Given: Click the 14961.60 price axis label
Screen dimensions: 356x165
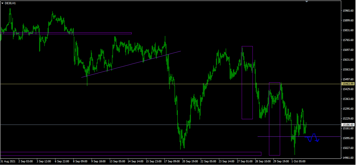Looking at the screenshot, I should 348,158.
